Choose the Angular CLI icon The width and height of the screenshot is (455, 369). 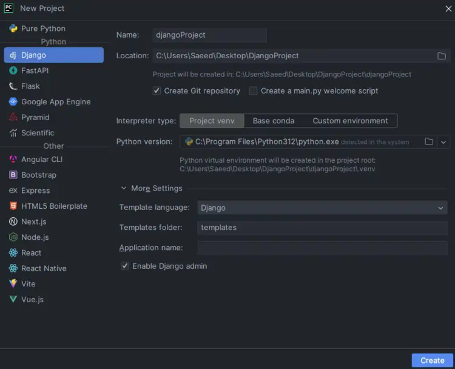coord(13,159)
